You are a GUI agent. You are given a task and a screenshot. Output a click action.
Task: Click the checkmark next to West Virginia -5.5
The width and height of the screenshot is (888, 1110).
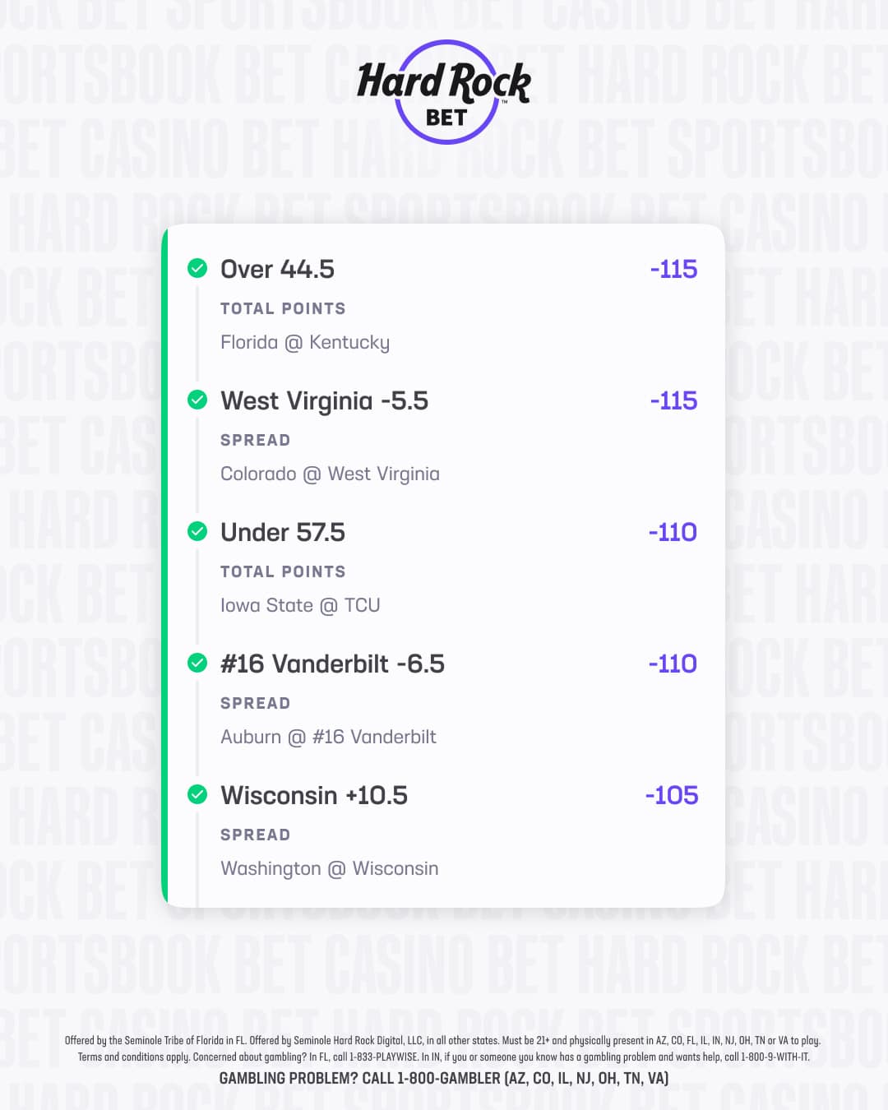click(x=197, y=400)
